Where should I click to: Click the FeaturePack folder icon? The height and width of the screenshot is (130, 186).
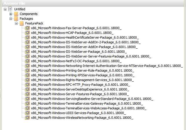[22, 23]
